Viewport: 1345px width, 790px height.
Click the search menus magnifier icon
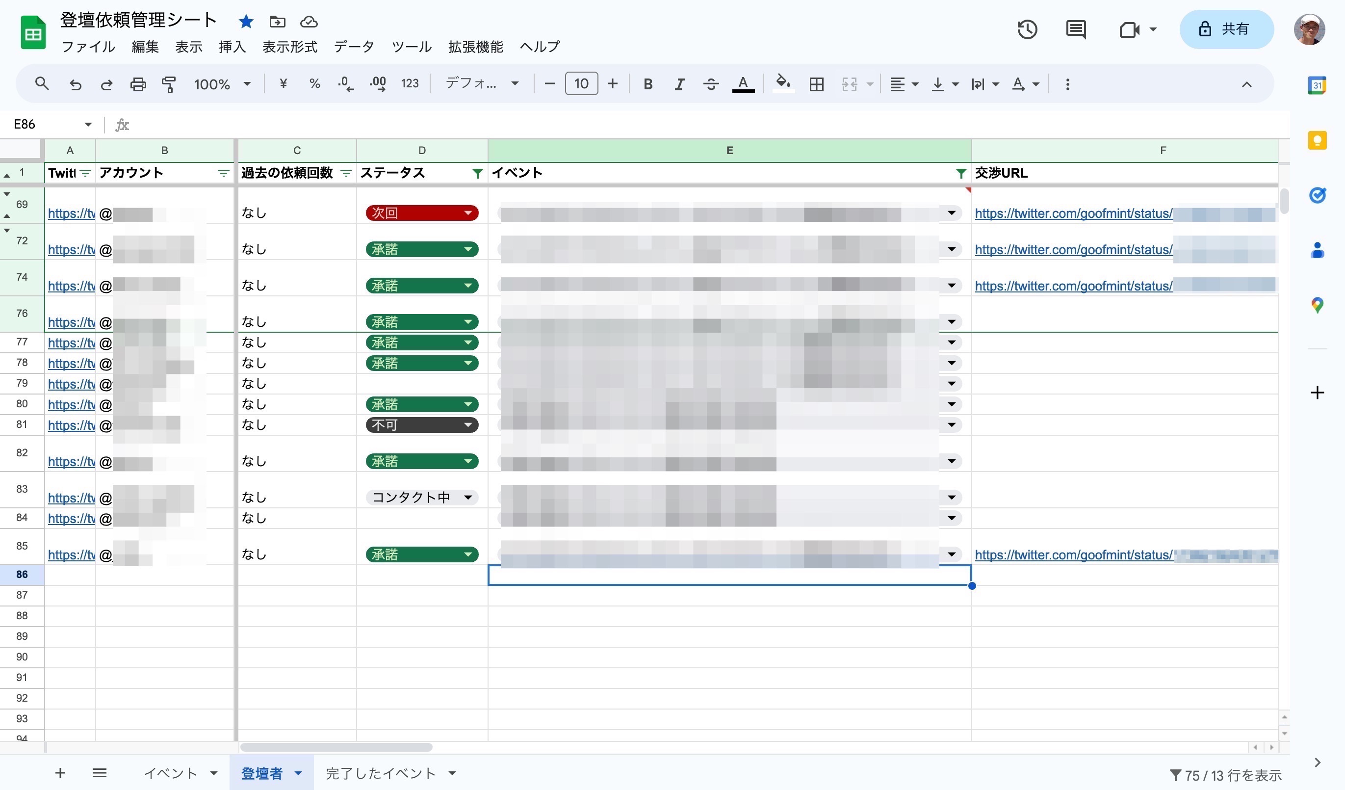click(x=42, y=84)
